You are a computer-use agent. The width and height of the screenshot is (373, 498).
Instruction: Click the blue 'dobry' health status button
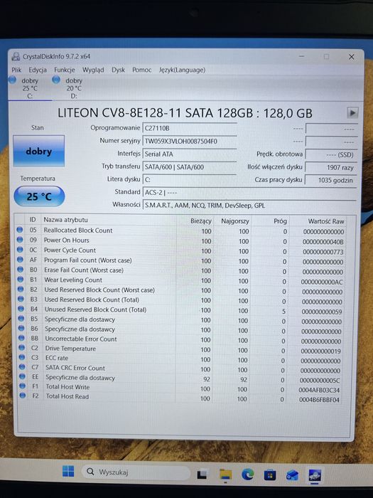(38, 151)
